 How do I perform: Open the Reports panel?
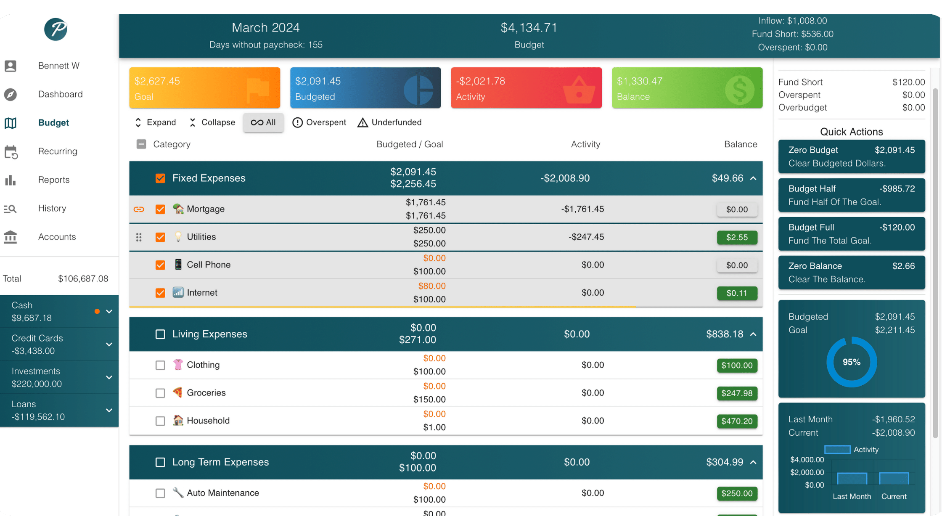[53, 180]
